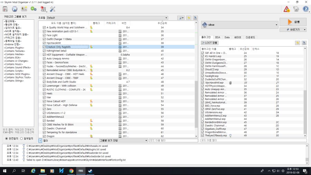Switch to the BSA tab
Viewport: 311px width, 175px height.
pyautogui.click(x=218, y=37)
